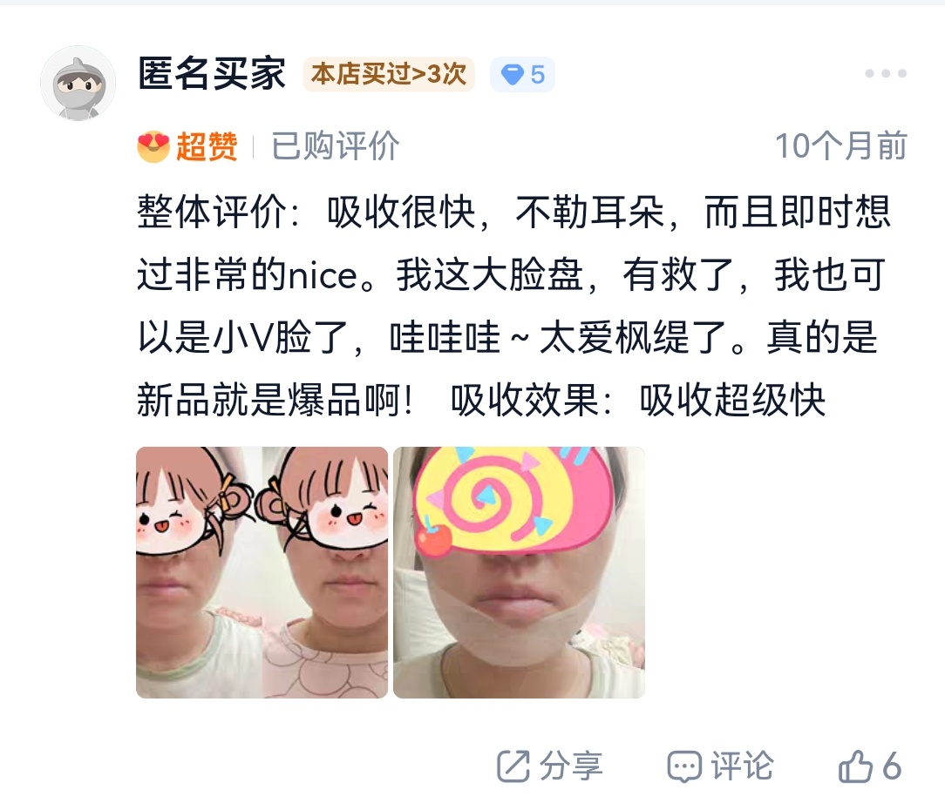
Task: Tap the like count number 6
Action: 892,766
